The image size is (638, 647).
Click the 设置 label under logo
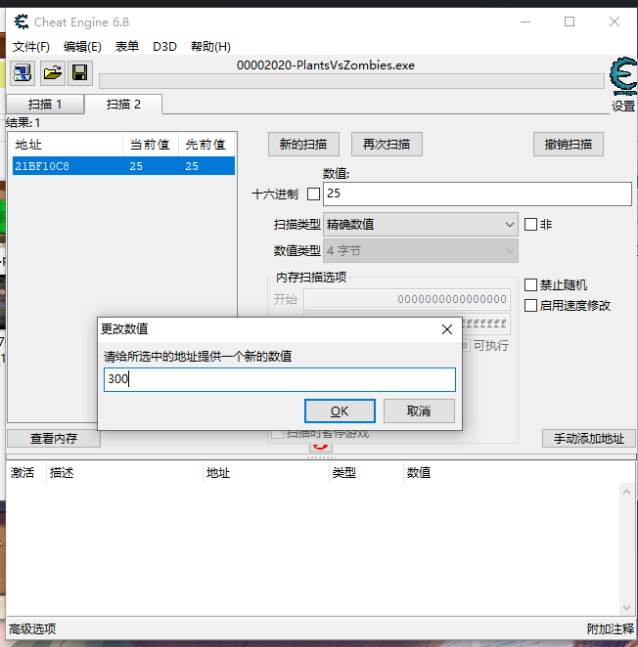tap(623, 107)
